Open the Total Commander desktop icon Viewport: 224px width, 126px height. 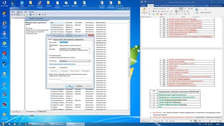(4, 35)
